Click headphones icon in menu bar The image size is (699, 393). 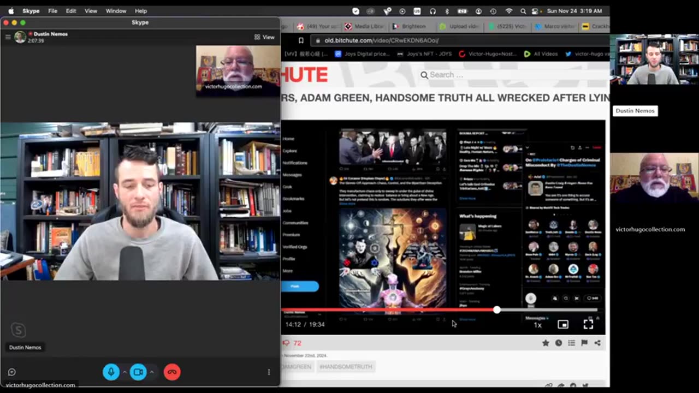pos(433,11)
